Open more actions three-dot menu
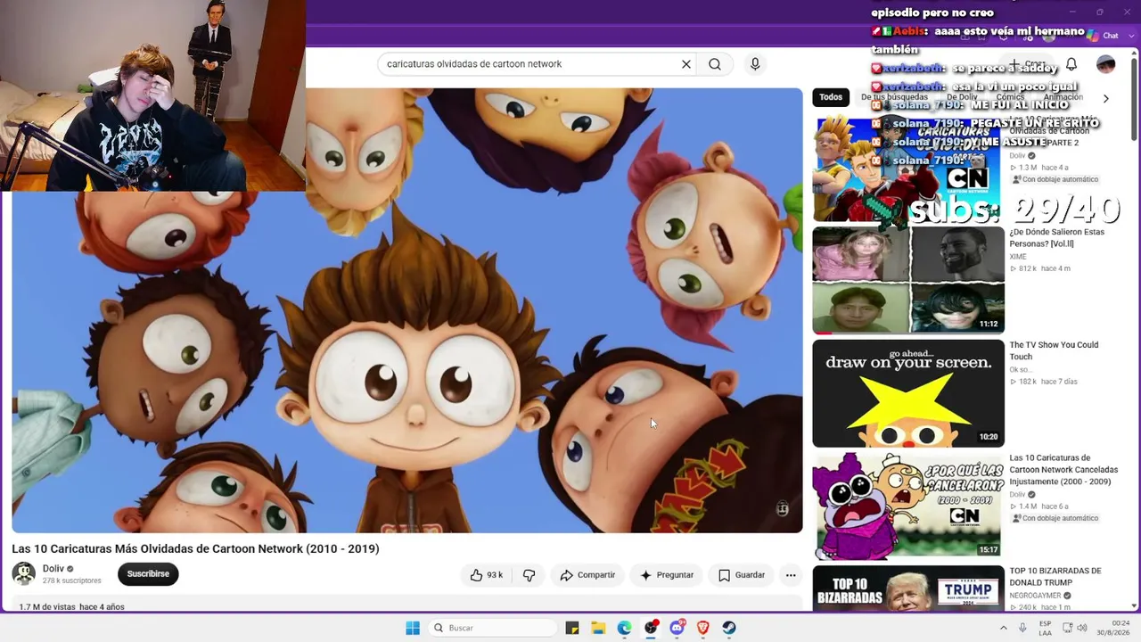This screenshot has height=642, width=1141. [791, 575]
